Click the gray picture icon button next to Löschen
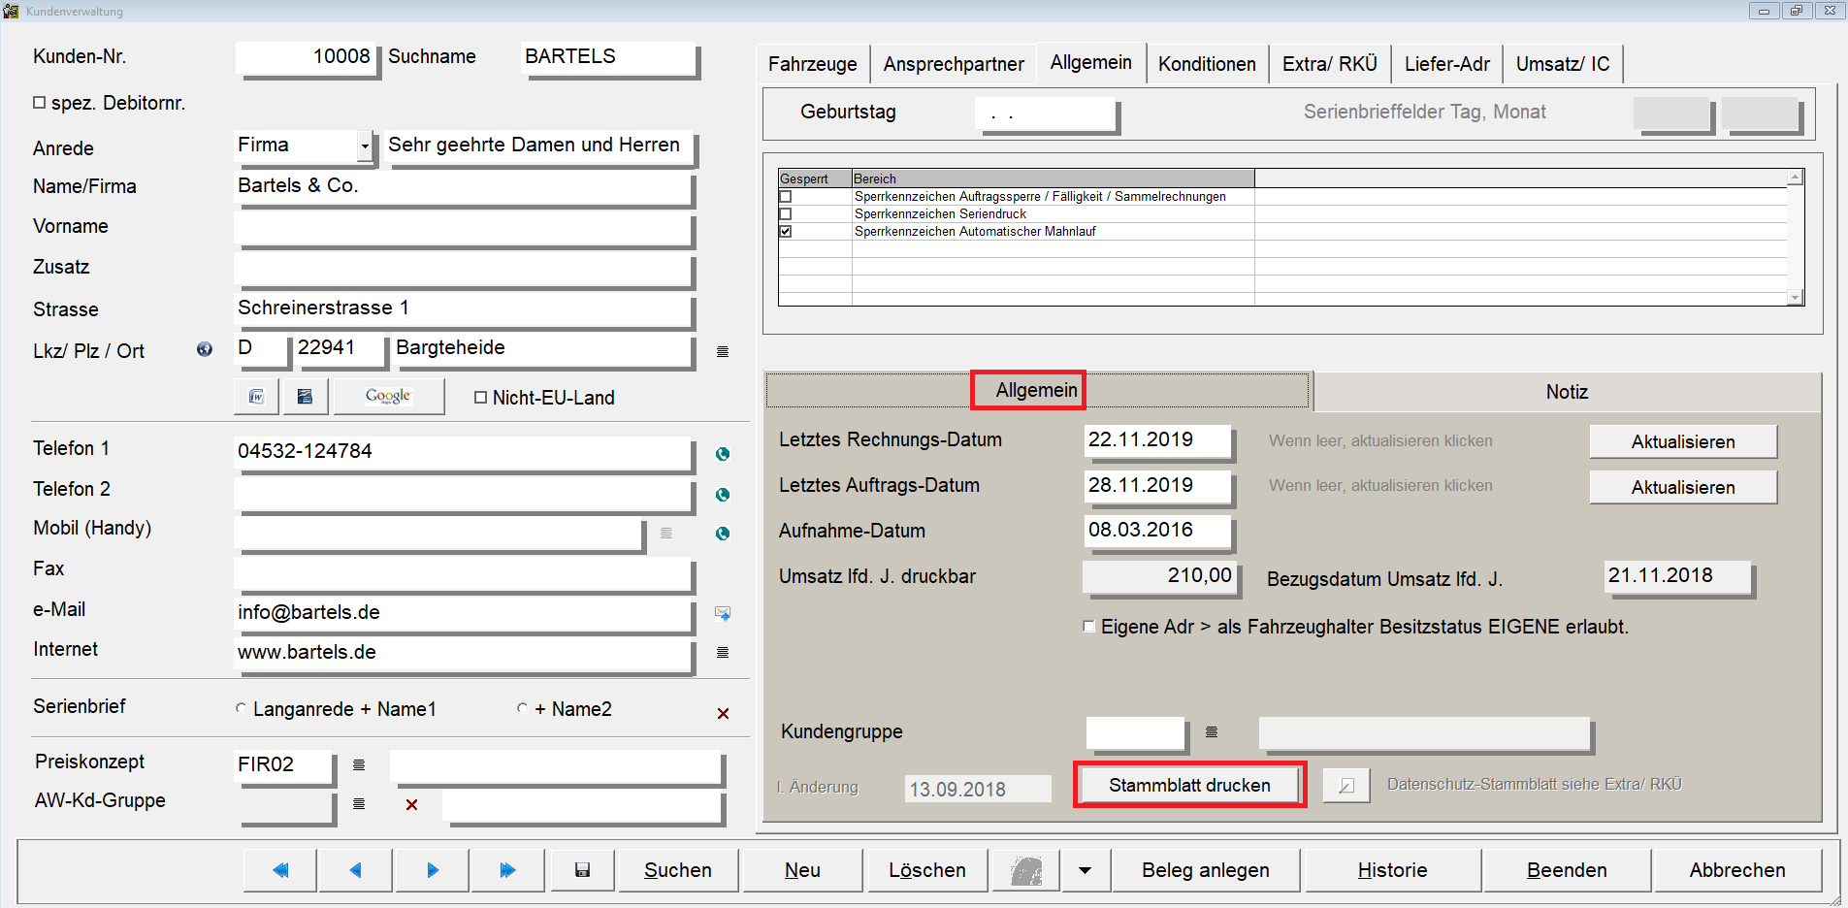Screen dimensions: 1848x908 pos(1026,870)
